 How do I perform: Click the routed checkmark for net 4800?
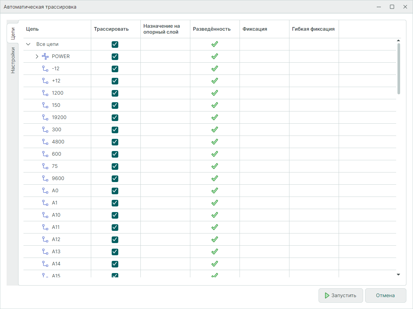pos(215,142)
